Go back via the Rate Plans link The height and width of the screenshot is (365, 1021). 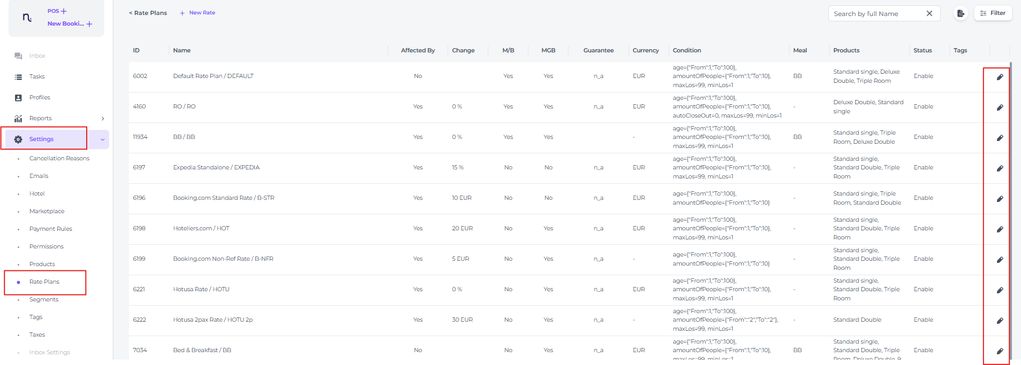[148, 13]
